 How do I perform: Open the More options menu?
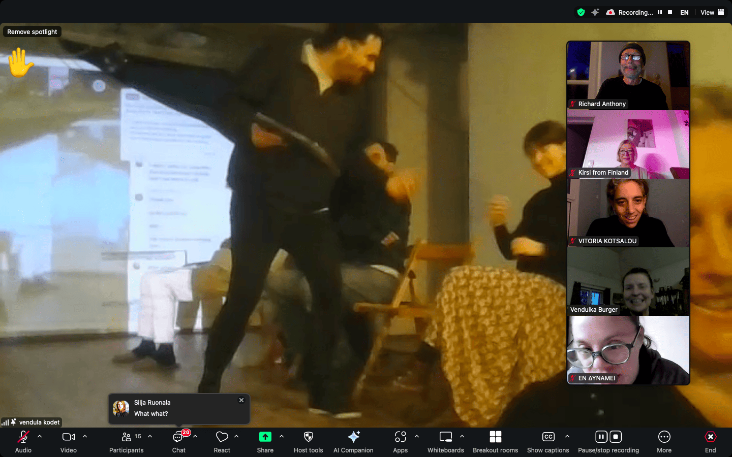tap(664, 442)
